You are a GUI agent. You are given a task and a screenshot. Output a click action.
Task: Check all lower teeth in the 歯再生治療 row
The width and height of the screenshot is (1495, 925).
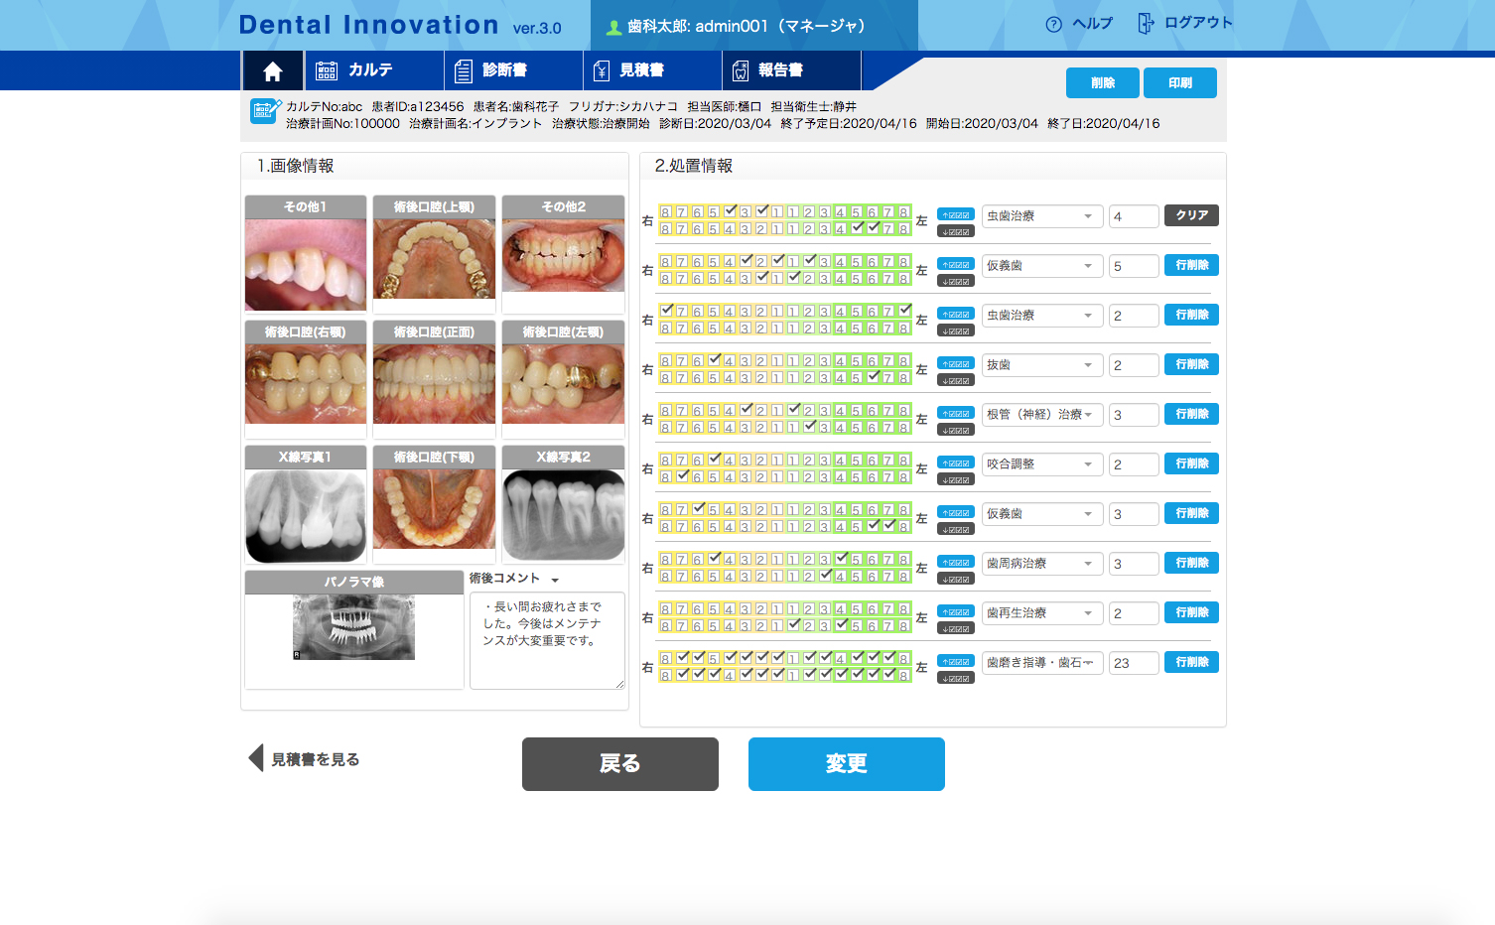(x=956, y=628)
